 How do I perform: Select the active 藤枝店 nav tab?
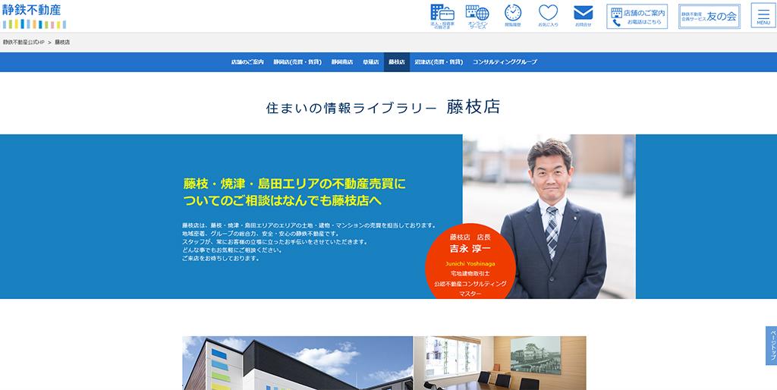[397, 61]
